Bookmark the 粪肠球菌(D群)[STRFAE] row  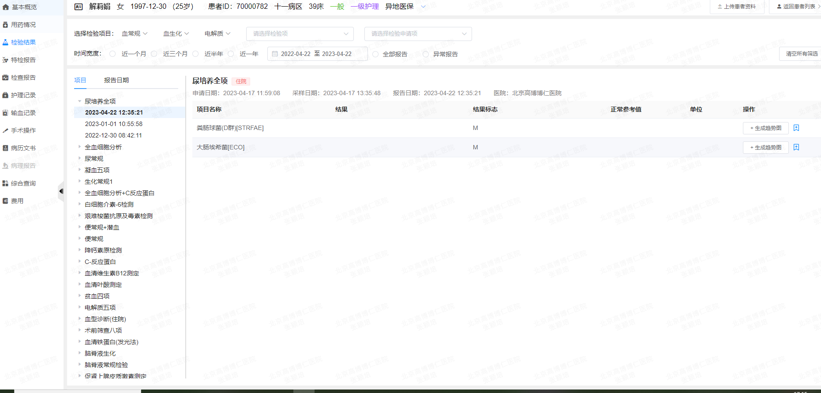(x=796, y=128)
